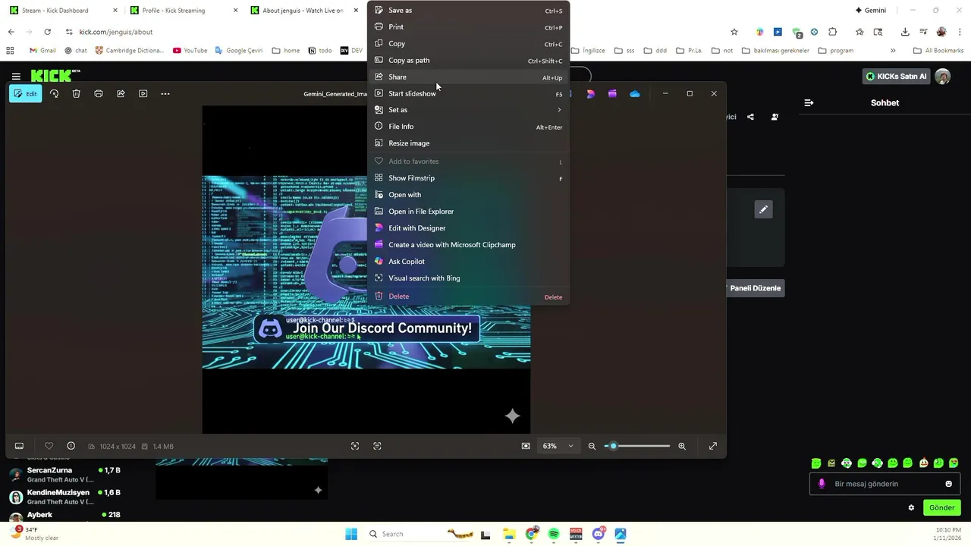Viewport: 971px width, 546px height.
Task: Select Start slideshow menu entry
Action: (468, 94)
